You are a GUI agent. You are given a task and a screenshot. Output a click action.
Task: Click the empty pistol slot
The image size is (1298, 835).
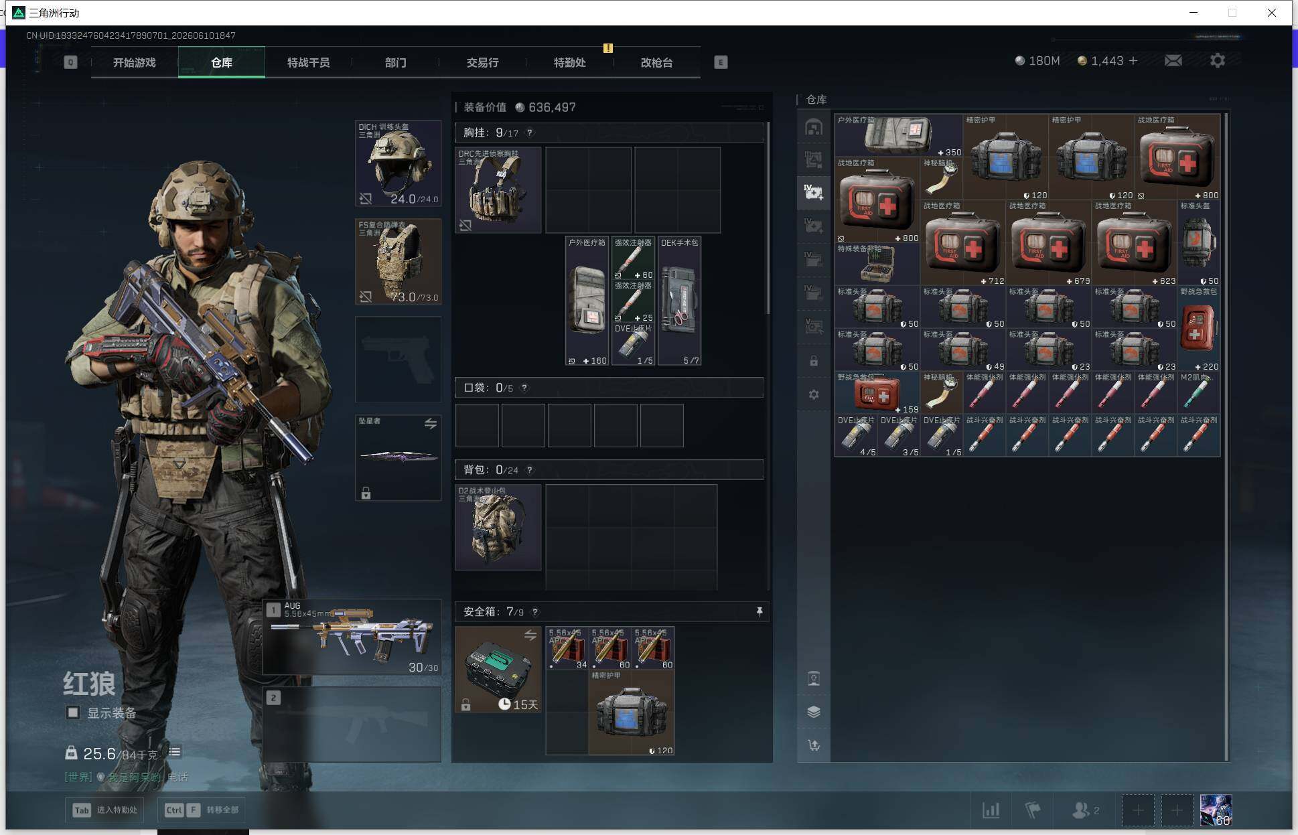tap(398, 360)
